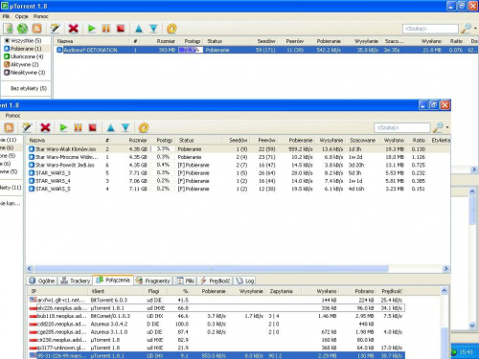Screen dimensions: 479x359
Task: Click search input field in back window
Action: [430, 29]
